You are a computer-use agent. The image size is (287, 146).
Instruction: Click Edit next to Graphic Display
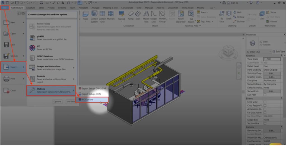(272, 77)
